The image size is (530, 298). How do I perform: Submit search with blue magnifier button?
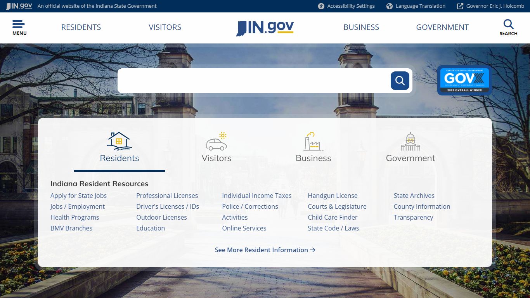(x=400, y=81)
